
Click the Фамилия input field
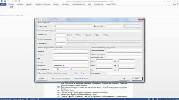coord(70,55)
